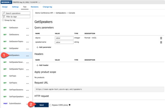Click the Console breadcrumb text
Image resolution: width=165 pixels, height=108 pixels.
click(72, 13)
